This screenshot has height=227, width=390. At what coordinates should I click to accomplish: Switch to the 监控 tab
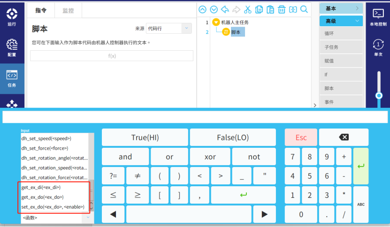point(68,10)
